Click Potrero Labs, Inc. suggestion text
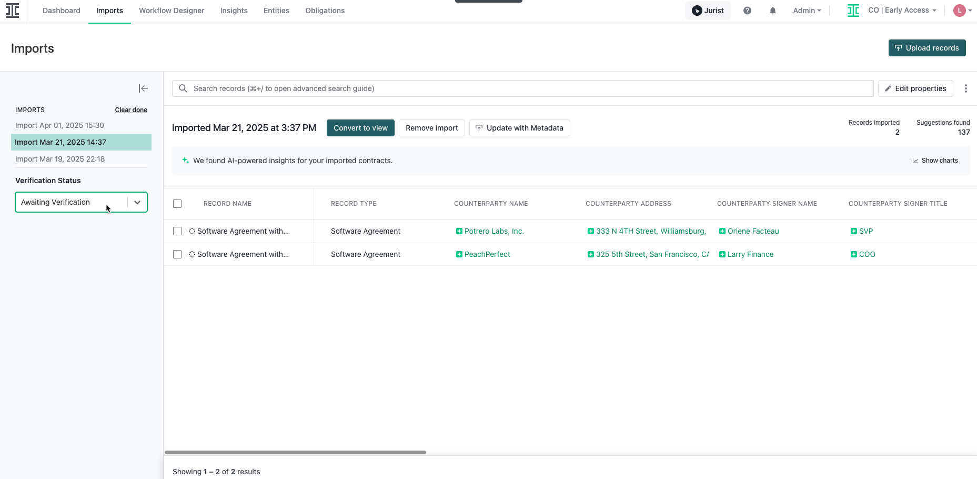977x479 pixels. pyautogui.click(x=494, y=231)
